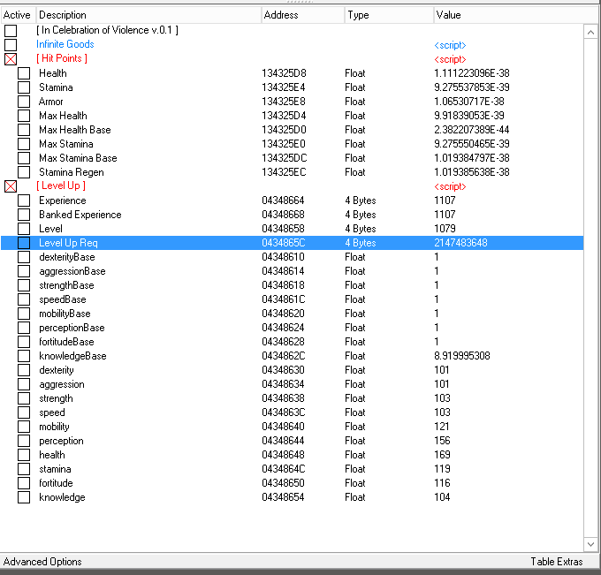Select the dexterityBase row description

67,257
